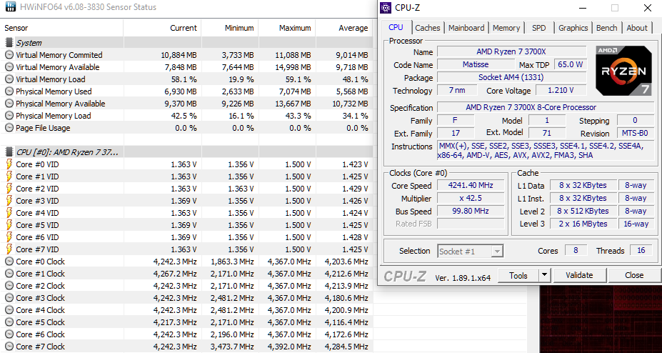
Task: Click the Maximum column header
Action: tap(287, 28)
